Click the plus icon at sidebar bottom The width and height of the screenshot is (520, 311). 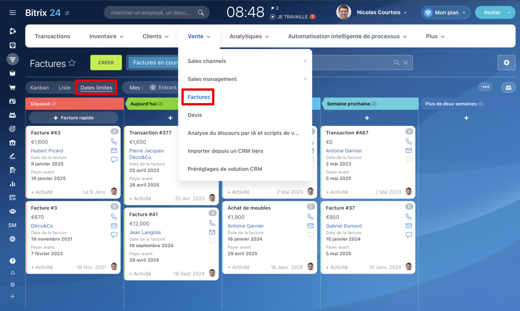(x=13, y=296)
